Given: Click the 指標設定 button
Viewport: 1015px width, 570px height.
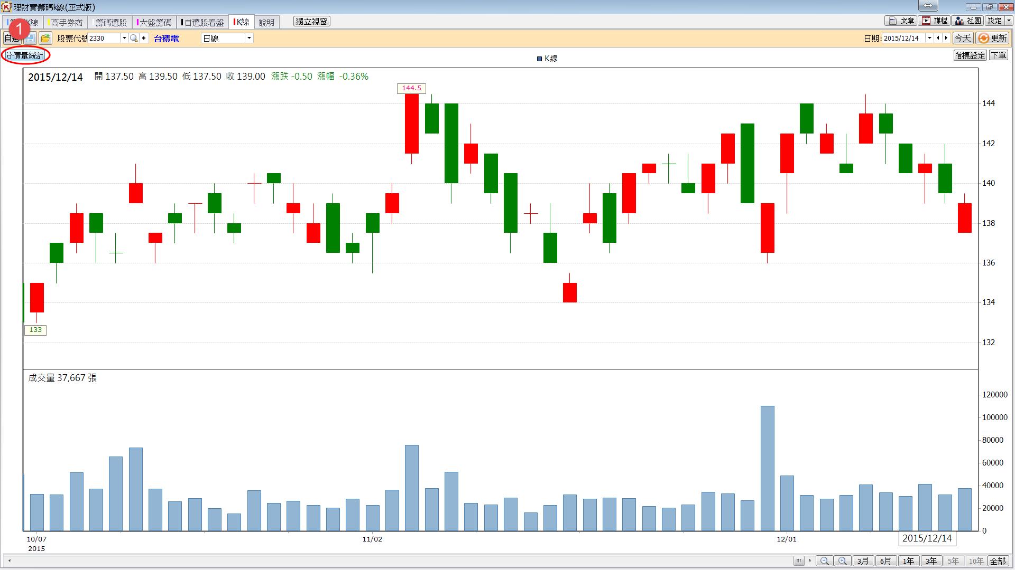Looking at the screenshot, I should point(970,55).
